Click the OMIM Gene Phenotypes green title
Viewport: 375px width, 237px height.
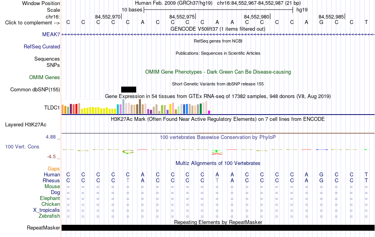coord(218,72)
